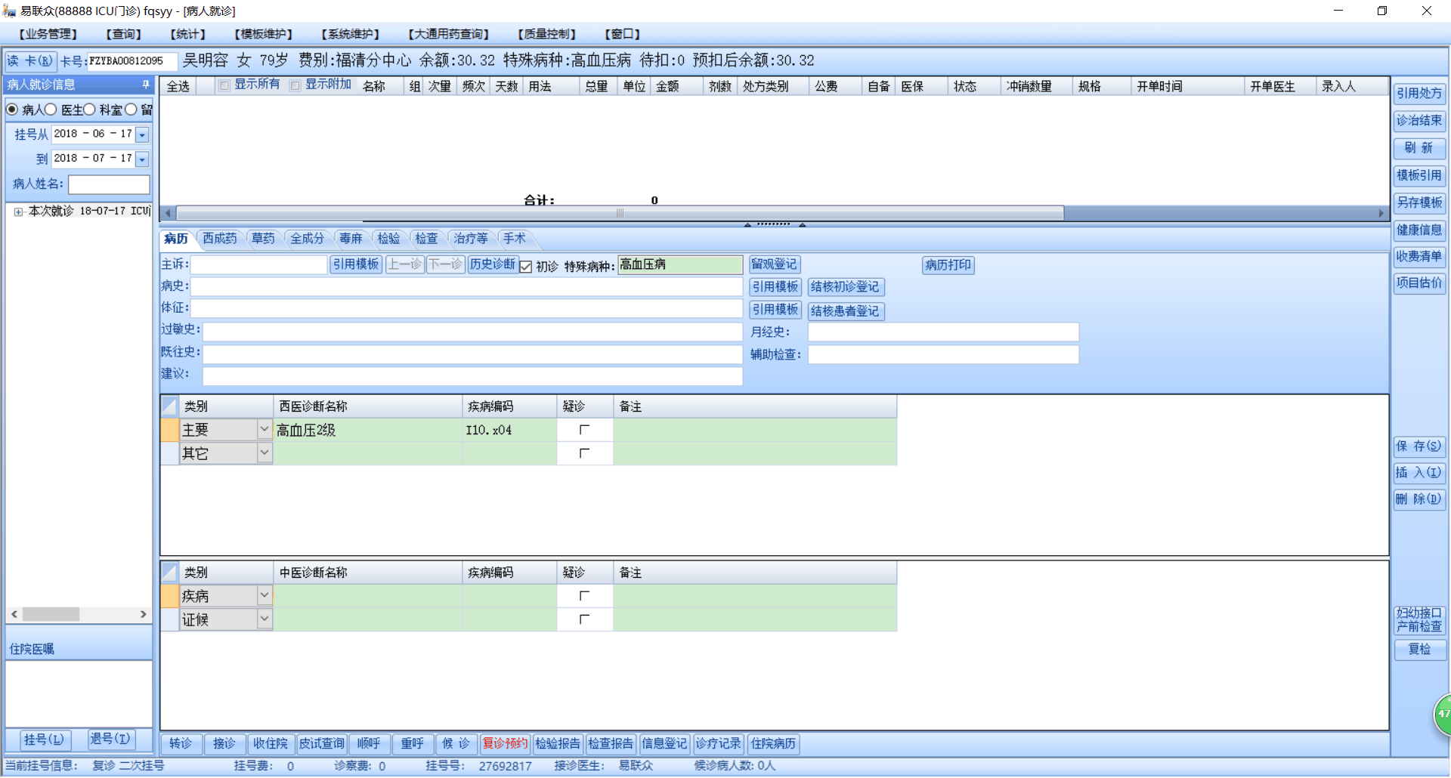Check 疑诊 for the 高血压2级 diagnosis row
The image size is (1451, 778).
coord(584,430)
